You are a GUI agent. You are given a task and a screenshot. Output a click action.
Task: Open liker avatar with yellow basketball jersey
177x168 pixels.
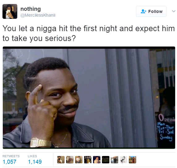(88, 160)
